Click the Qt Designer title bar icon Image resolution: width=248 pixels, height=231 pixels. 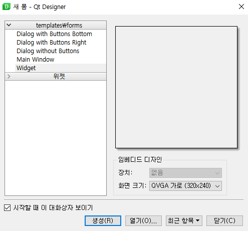tap(7, 7)
